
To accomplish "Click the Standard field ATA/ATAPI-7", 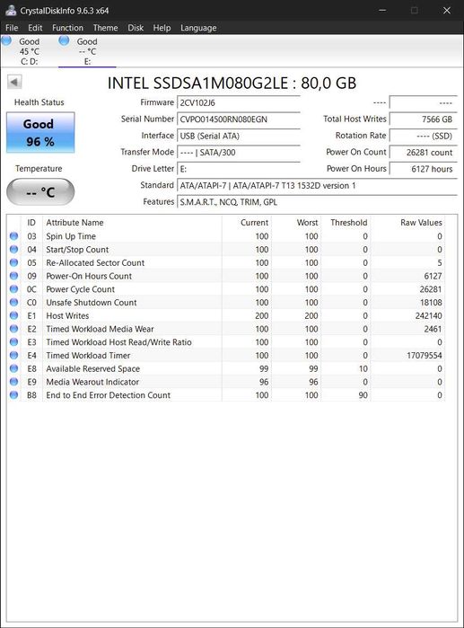I will (x=317, y=185).
